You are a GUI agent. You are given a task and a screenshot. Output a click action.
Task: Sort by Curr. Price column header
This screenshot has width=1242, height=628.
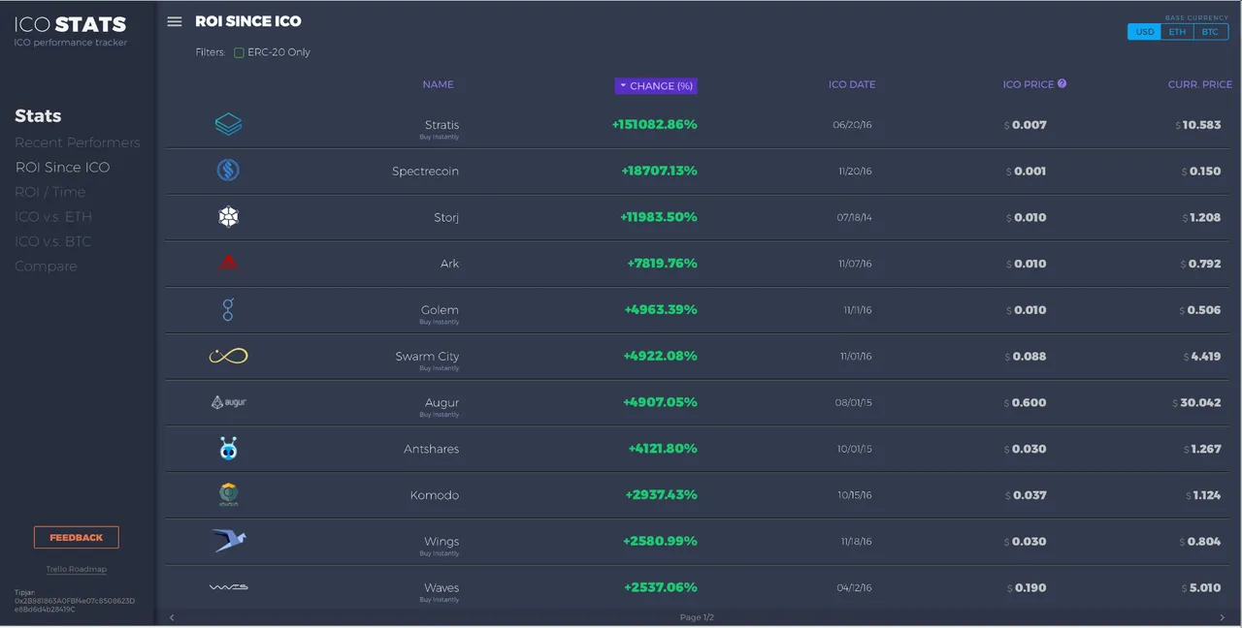pos(1199,84)
